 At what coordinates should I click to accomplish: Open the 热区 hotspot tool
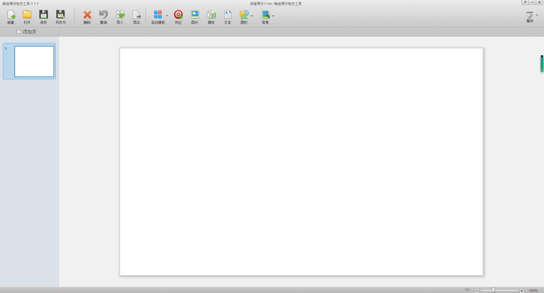[x=178, y=16]
